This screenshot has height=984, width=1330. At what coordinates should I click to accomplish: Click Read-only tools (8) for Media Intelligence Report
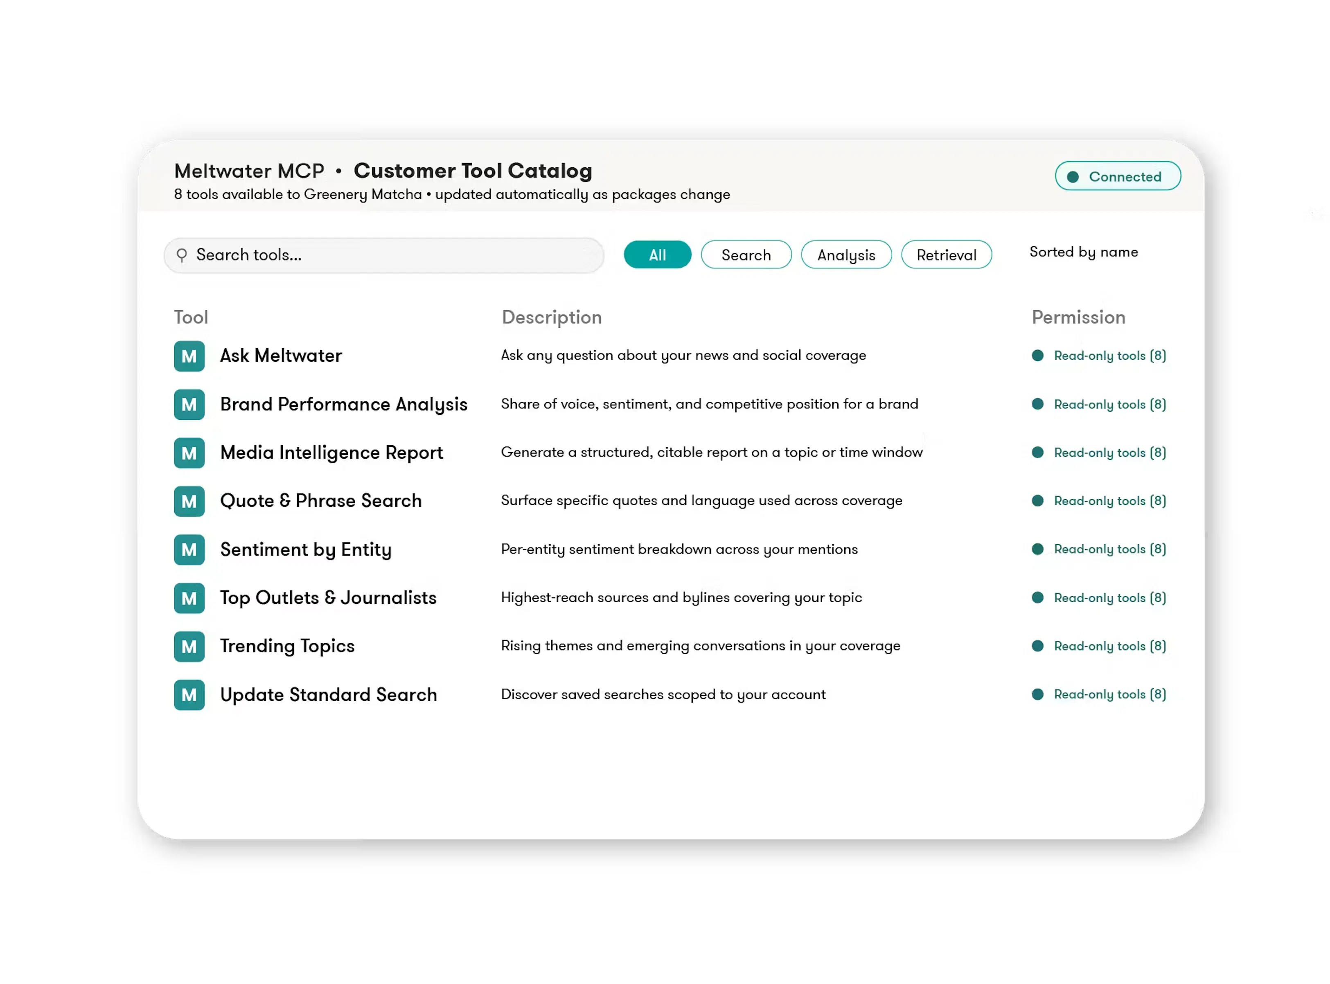[x=1110, y=453]
